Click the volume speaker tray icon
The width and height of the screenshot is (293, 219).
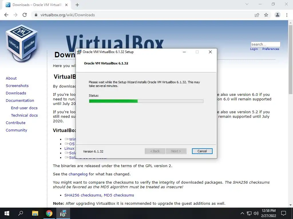[x=256, y=213]
